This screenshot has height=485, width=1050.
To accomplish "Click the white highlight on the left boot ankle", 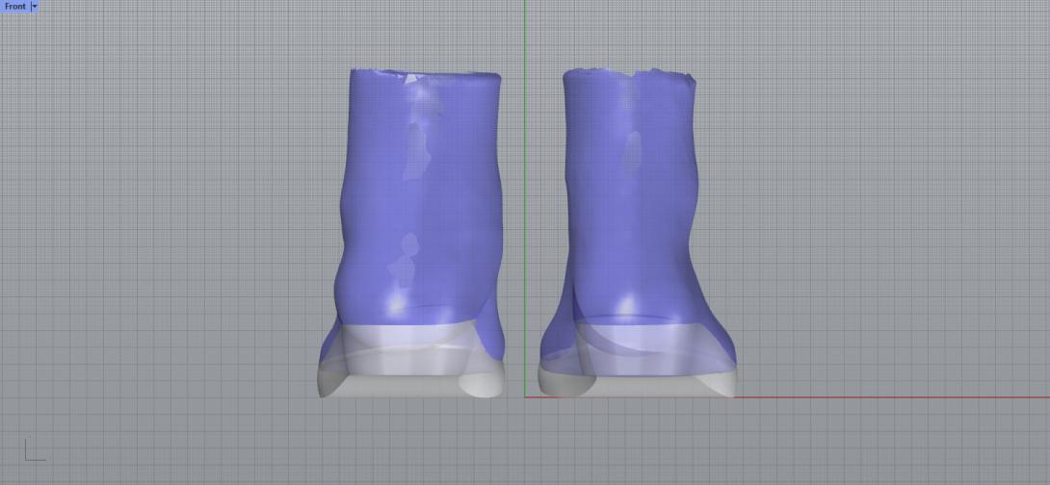I will coord(395,305).
